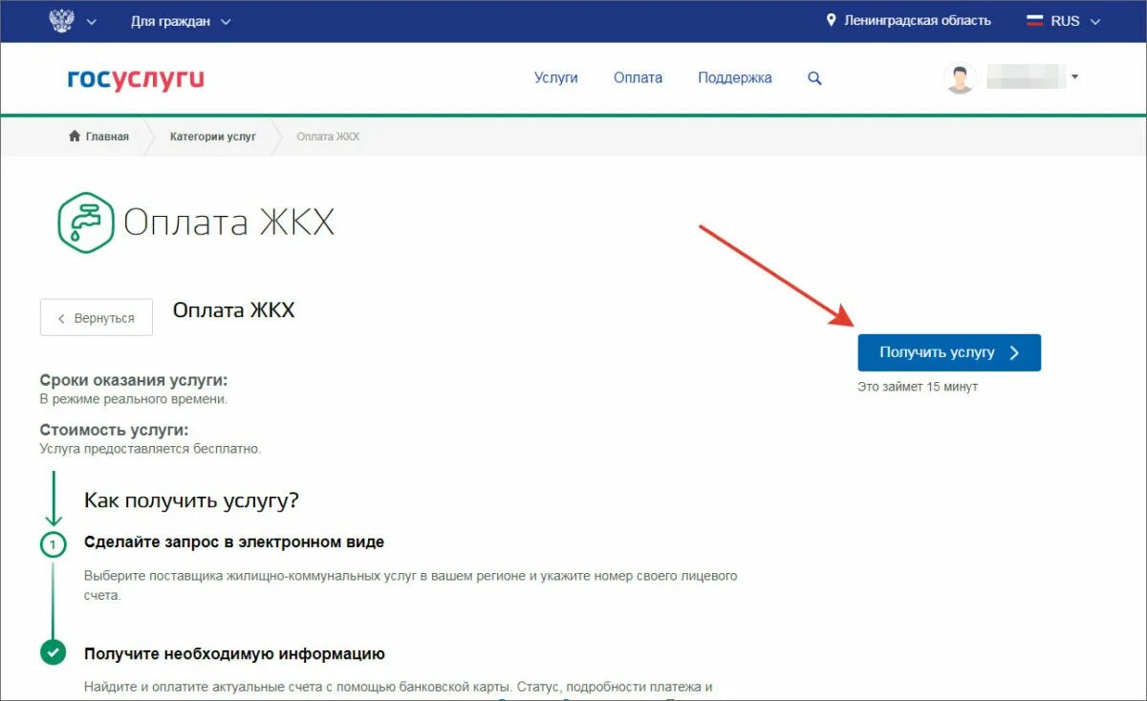Select the Как получить услугу? heading
Viewport: 1147px width, 701px height.
[192, 500]
